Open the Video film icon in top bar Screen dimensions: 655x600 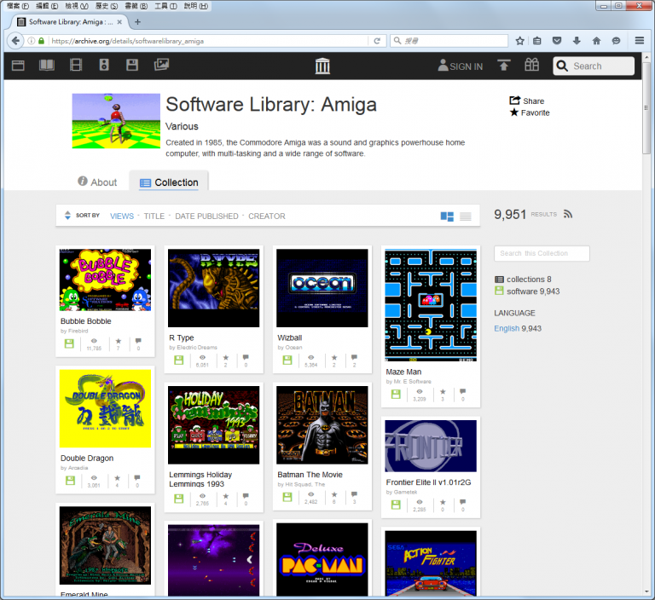76,65
